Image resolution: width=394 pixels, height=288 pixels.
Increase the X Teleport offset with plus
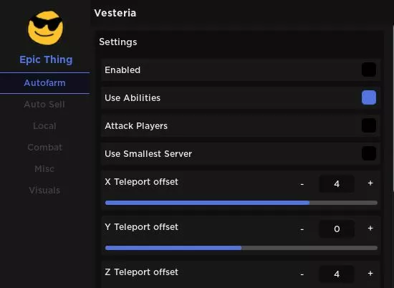(370, 183)
